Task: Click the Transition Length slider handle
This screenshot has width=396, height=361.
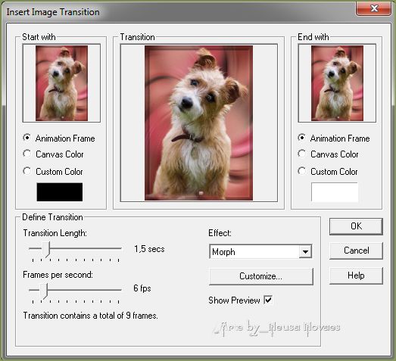Action: 45,249
